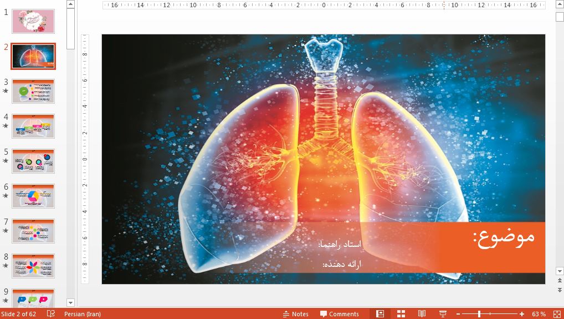Image resolution: width=564 pixels, height=319 pixels.
Task: Start Slide Show from status bar
Action: coord(443,314)
